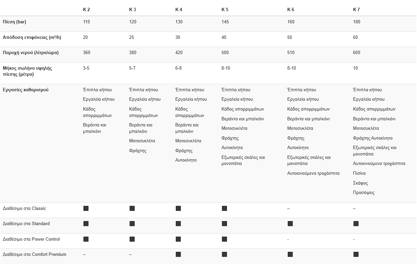Click the K 5 column header
The height and width of the screenshot is (264, 417).
click(225, 9)
